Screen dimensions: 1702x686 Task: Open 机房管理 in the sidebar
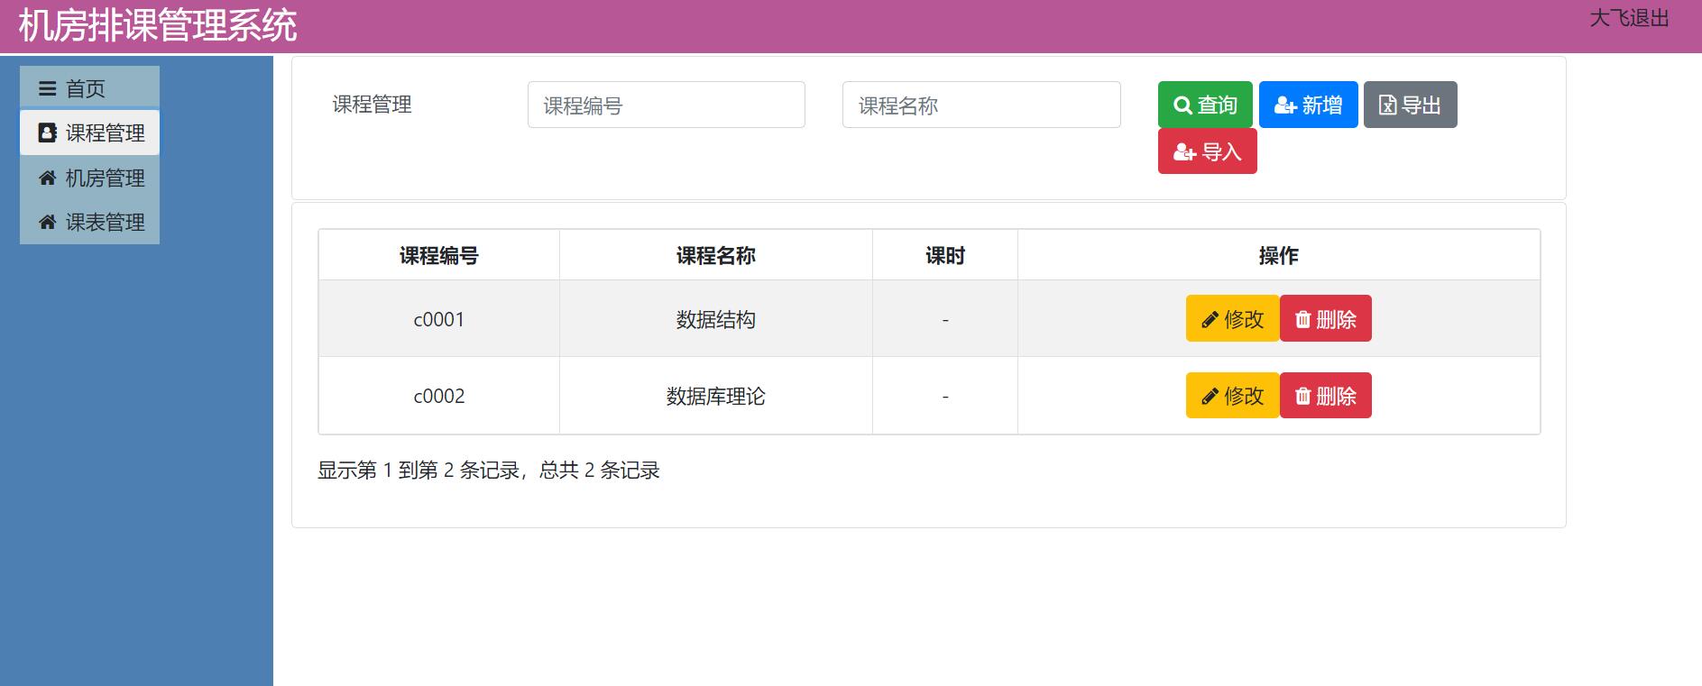(89, 178)
